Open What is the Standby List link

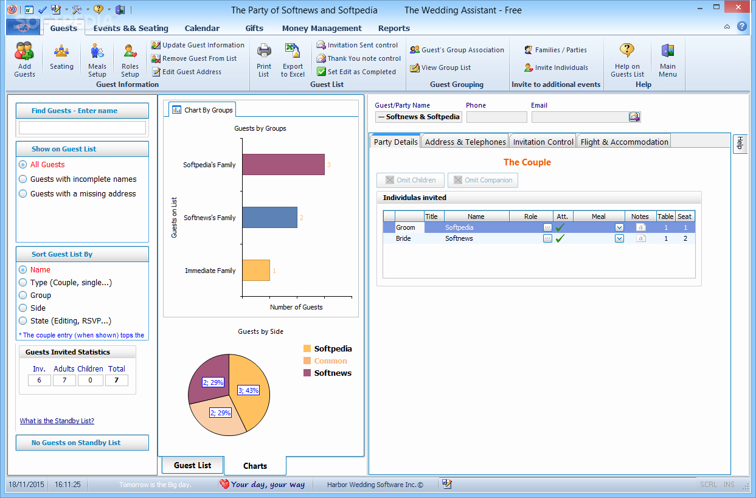pos(57,421)
